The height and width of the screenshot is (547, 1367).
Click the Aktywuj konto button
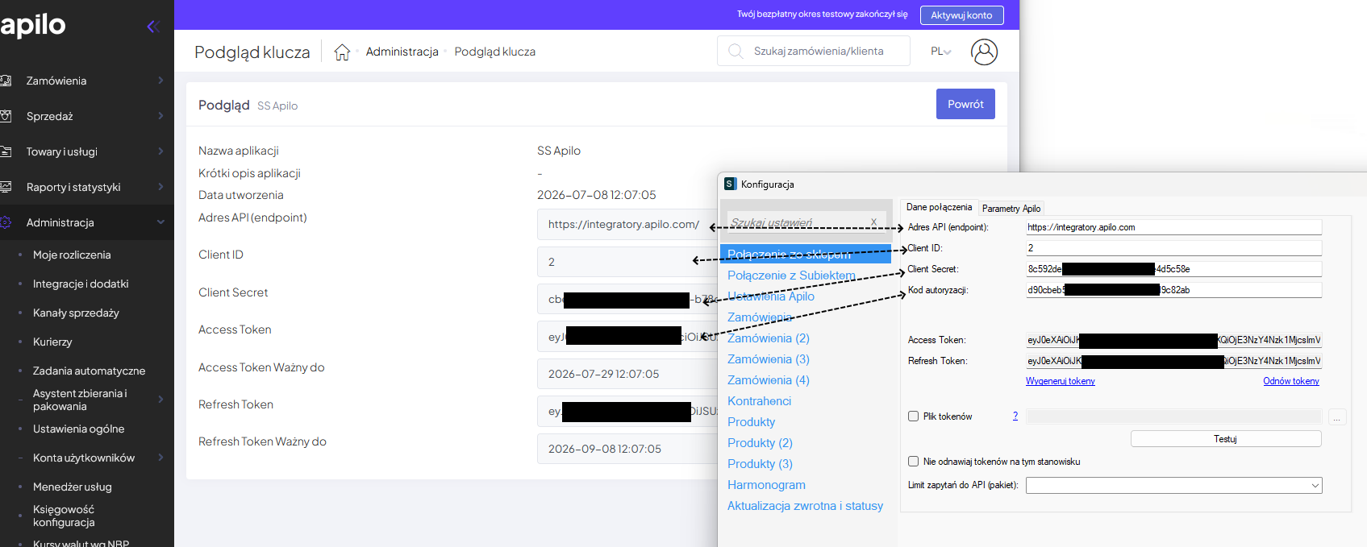pyautogui.click(x=961, y=15)
